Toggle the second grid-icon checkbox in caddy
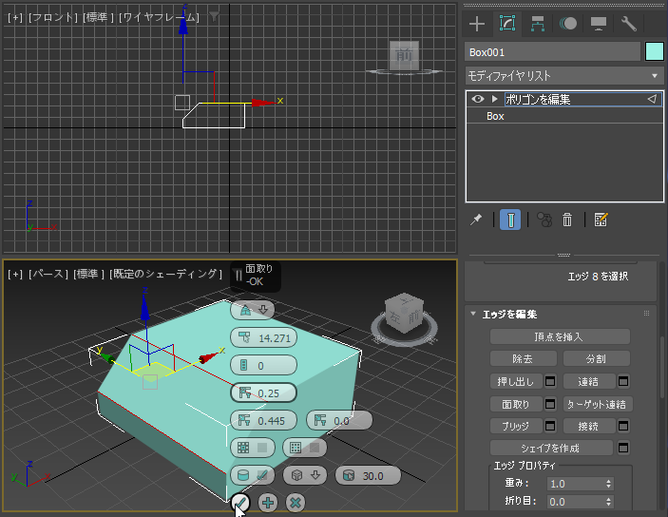 [x=305, y=448]
